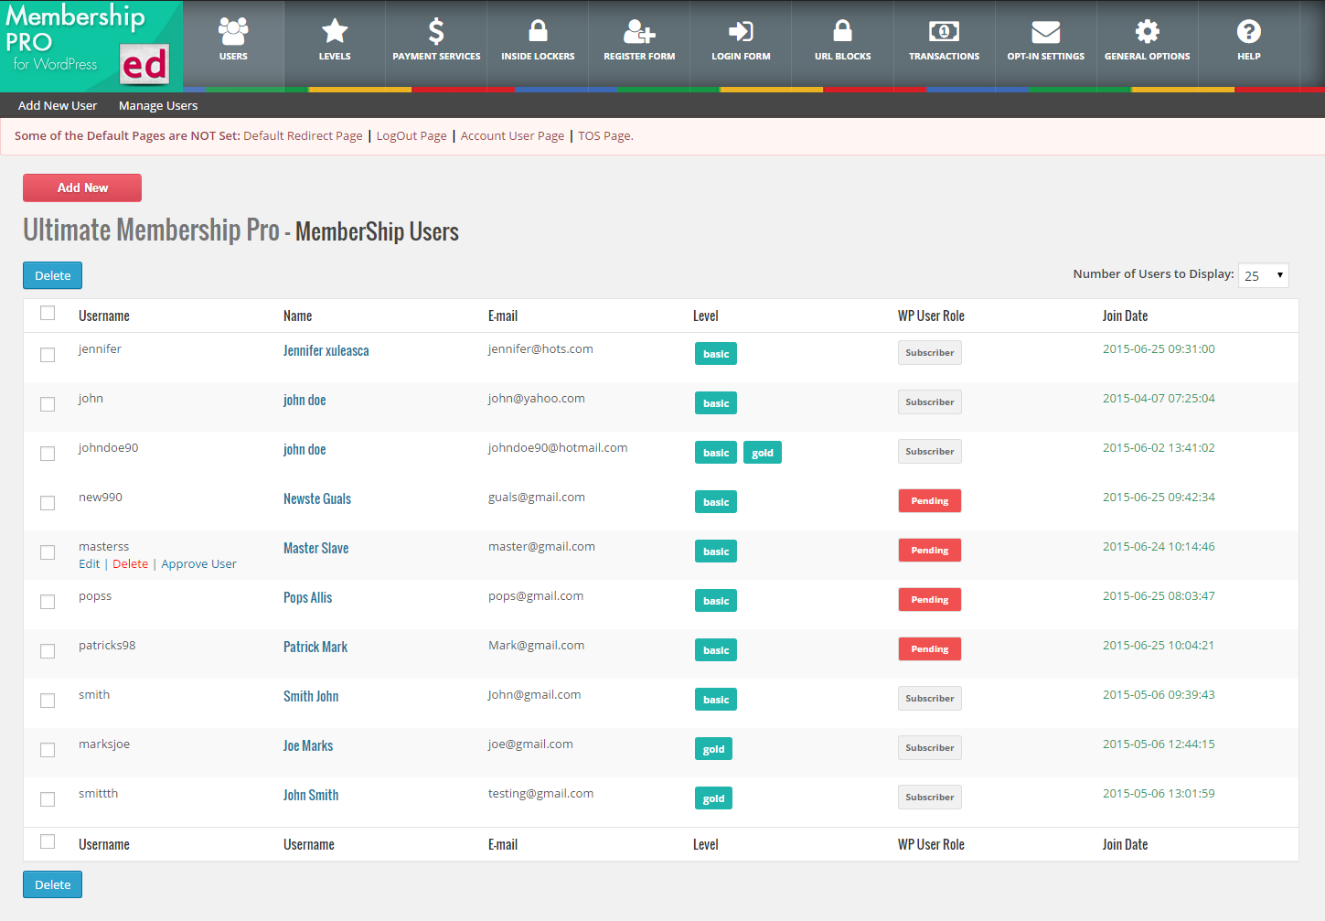Click Edit under masterss
The width and height of the screenshot is (1325, 921).
pos(90,564)
